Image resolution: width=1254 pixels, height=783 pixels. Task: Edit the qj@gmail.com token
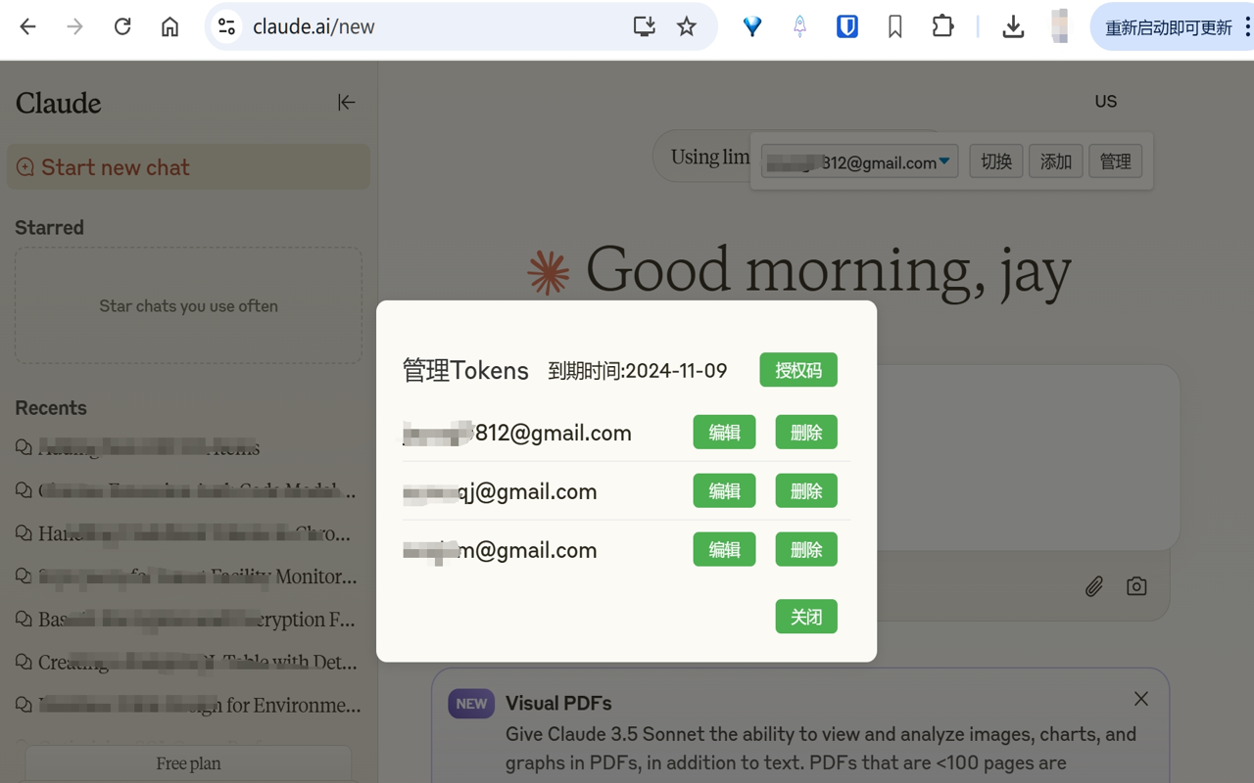[x=724, y=491]
